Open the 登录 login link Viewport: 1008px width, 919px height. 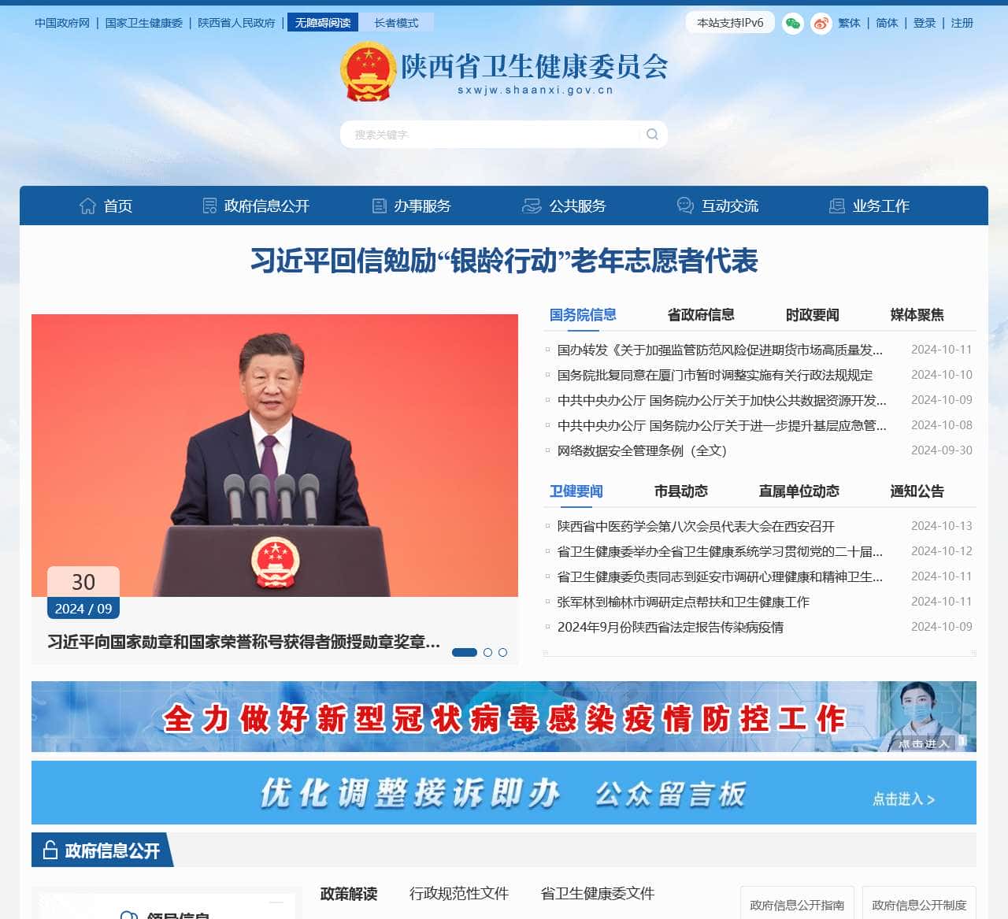924,24
